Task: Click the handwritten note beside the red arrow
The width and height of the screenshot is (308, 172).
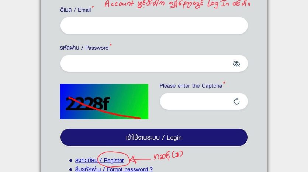Action: (168, 155)
